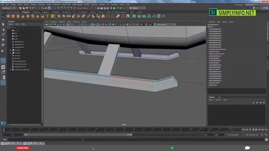Open the No Character Set dropdown
The height and width of the screenshot is (151, 269).
(x=252, y=135)
